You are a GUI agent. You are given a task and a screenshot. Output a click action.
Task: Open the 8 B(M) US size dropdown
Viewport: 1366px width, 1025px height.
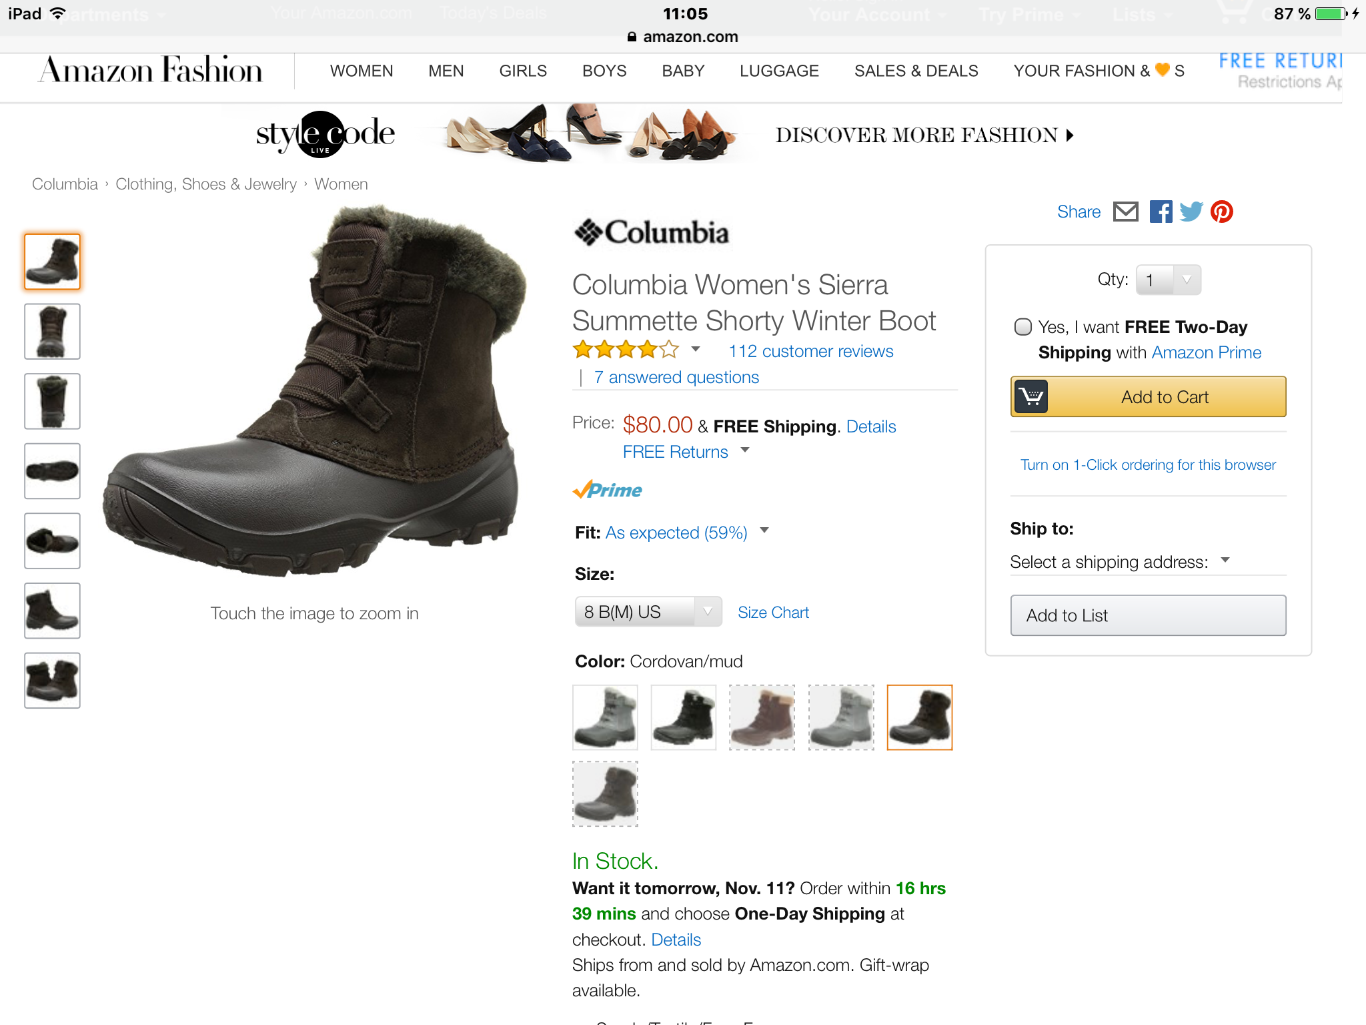pos(648,612)
